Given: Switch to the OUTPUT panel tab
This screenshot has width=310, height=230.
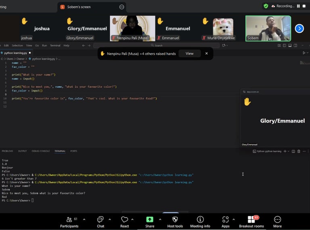Looking at the screenshot, I should (x=22, y=151).
